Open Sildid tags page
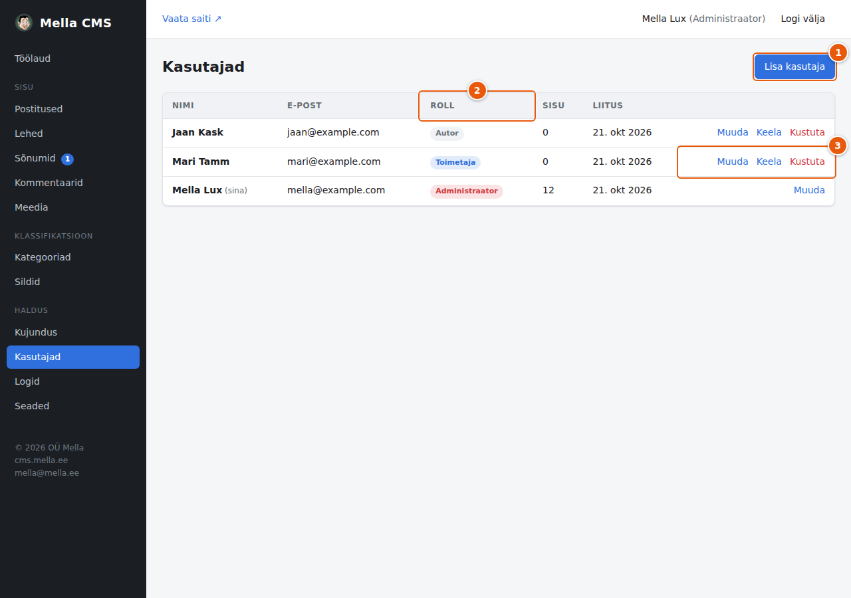Viewport: 851px width, 598px height. (x=73, y=282)
